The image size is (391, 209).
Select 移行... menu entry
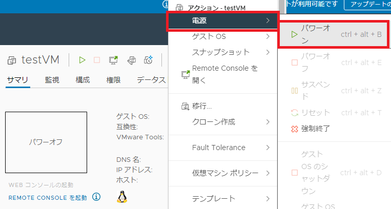223,106
